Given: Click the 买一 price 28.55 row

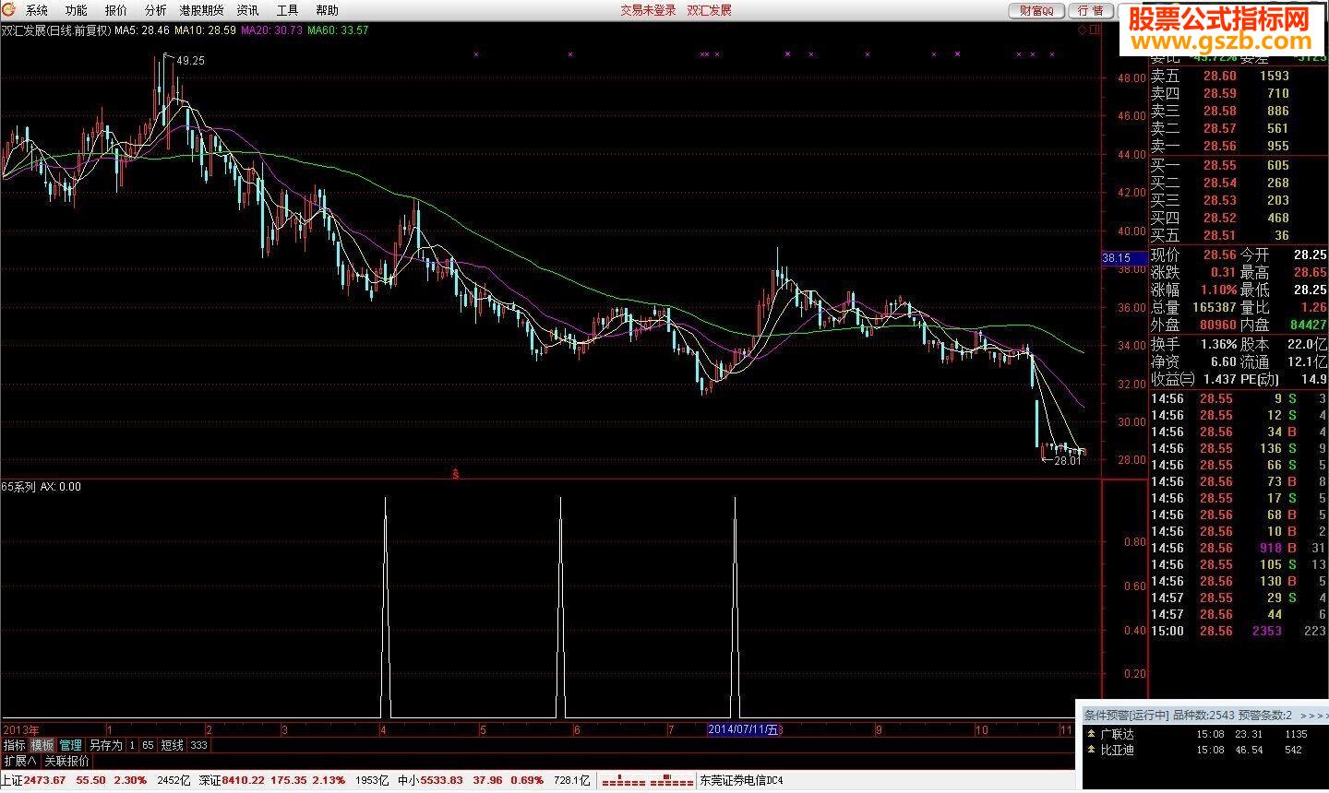Looking at the screenshot, I should click(1239, 165).
